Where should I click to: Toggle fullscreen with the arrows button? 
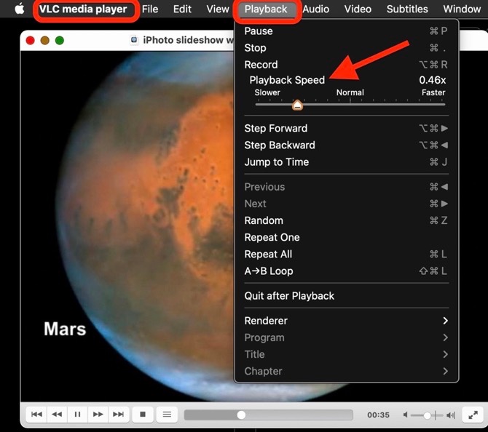pyautogui.click(x=473, y=415)
